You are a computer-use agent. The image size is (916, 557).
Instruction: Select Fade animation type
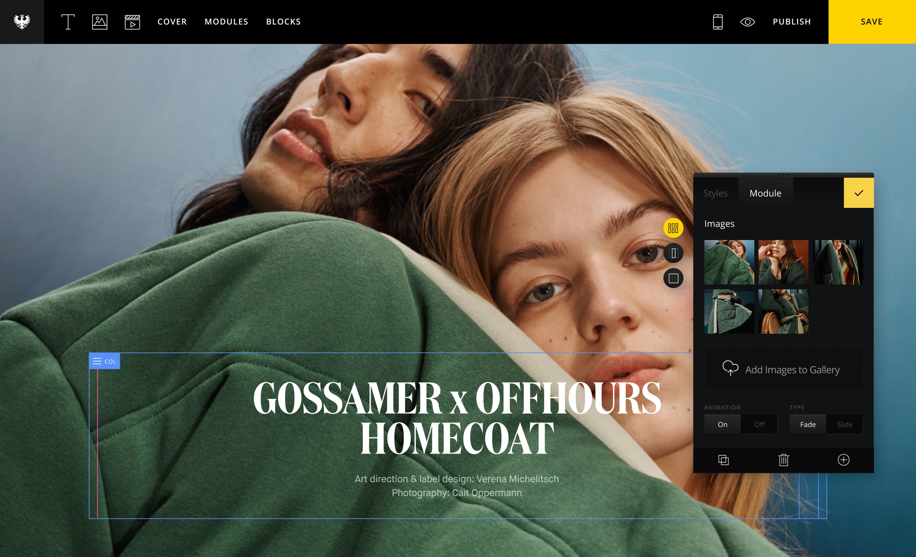[x=807, y=425]
